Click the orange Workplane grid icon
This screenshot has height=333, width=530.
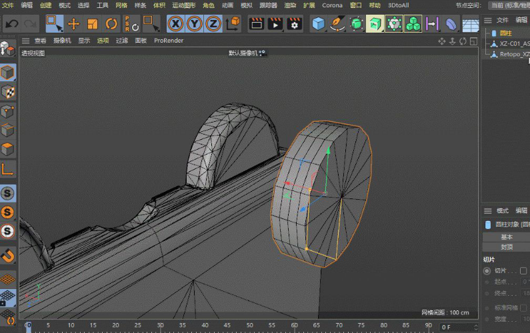click(8, 279)
